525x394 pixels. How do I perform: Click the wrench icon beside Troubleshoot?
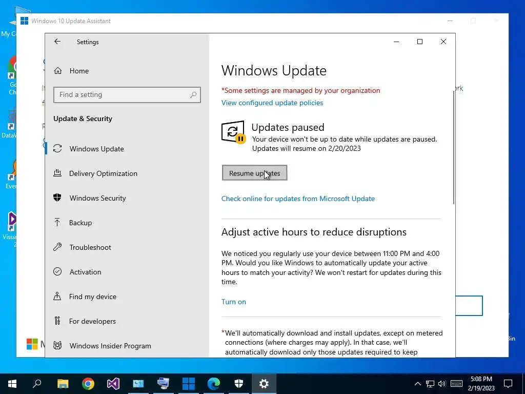pos(57,247)
